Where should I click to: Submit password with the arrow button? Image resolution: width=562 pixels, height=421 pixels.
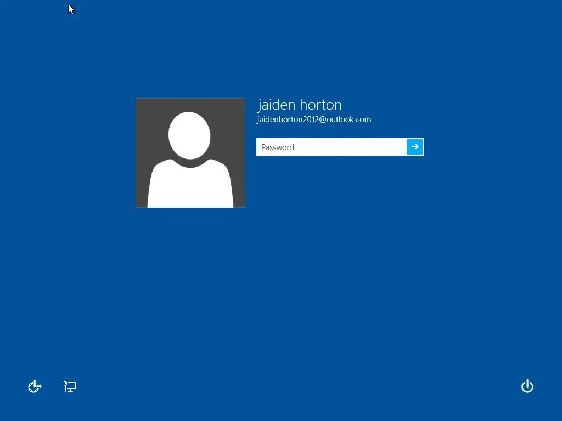coord(415,147)
